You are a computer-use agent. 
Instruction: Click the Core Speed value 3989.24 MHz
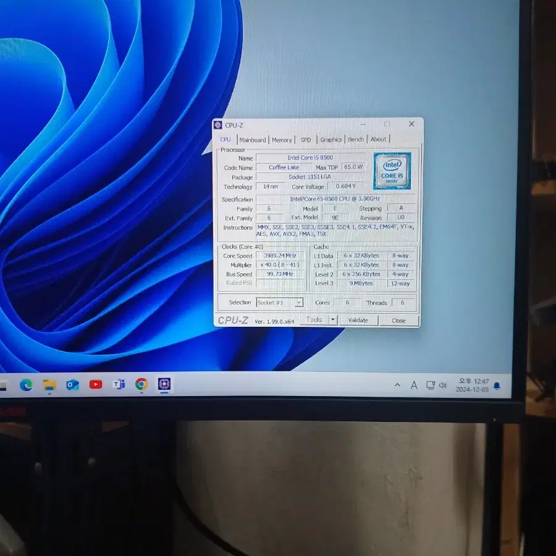point(280,255)
